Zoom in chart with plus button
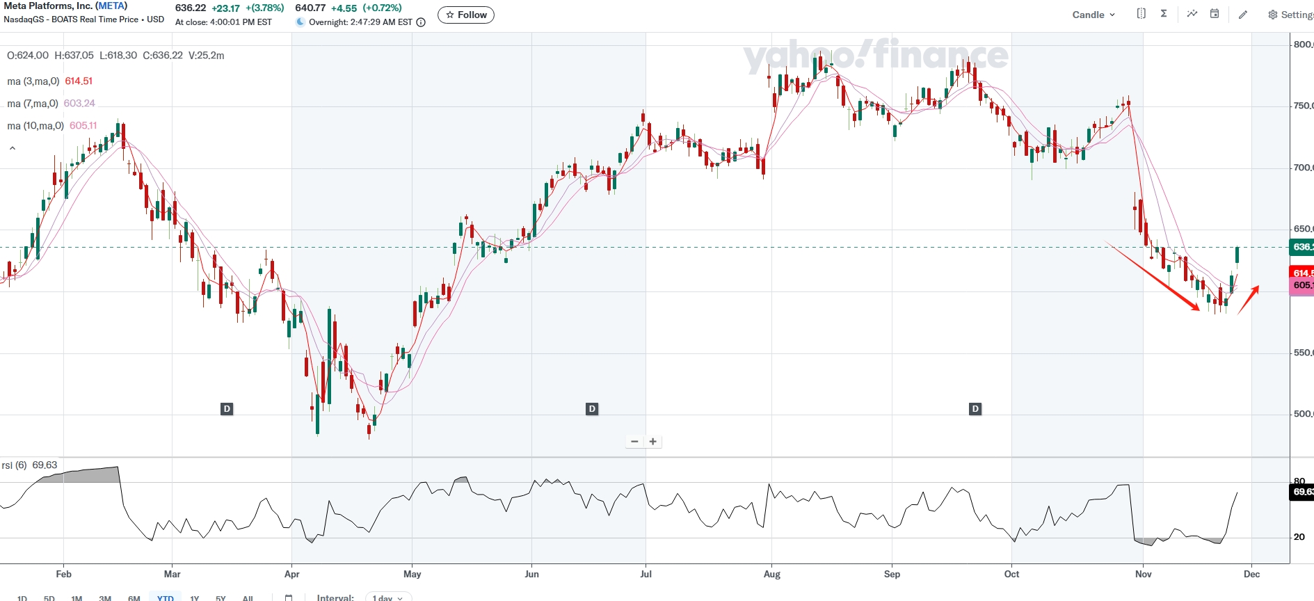The height and width of the screenshot is (601, 1314). tap(653, 442)
